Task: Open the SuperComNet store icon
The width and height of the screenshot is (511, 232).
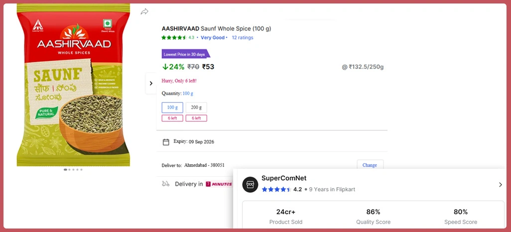Action: (250, 184)
